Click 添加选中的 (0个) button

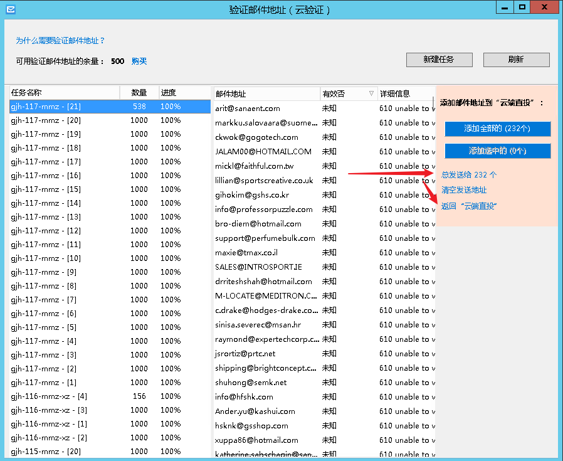click(497, 151)
